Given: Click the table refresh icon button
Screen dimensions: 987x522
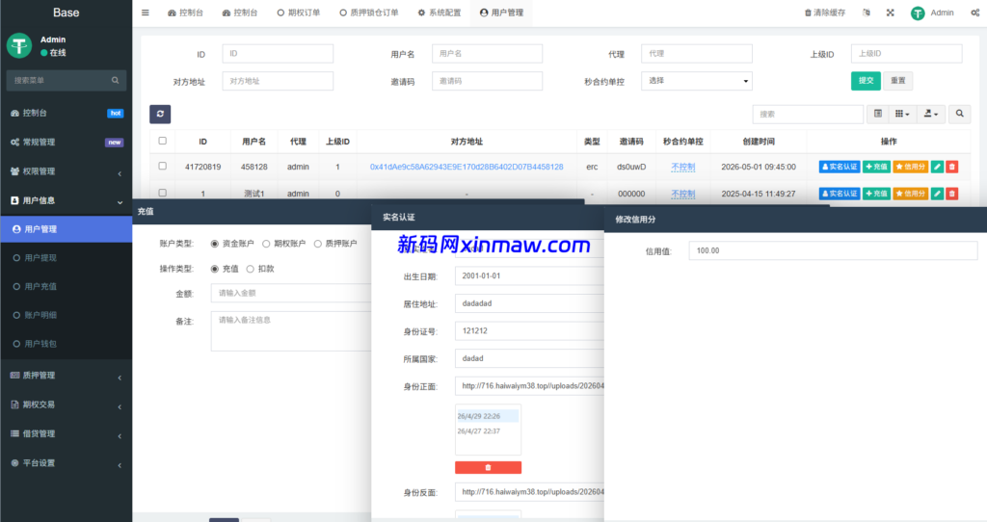Looking at the screenshot, I should [160, 114].
